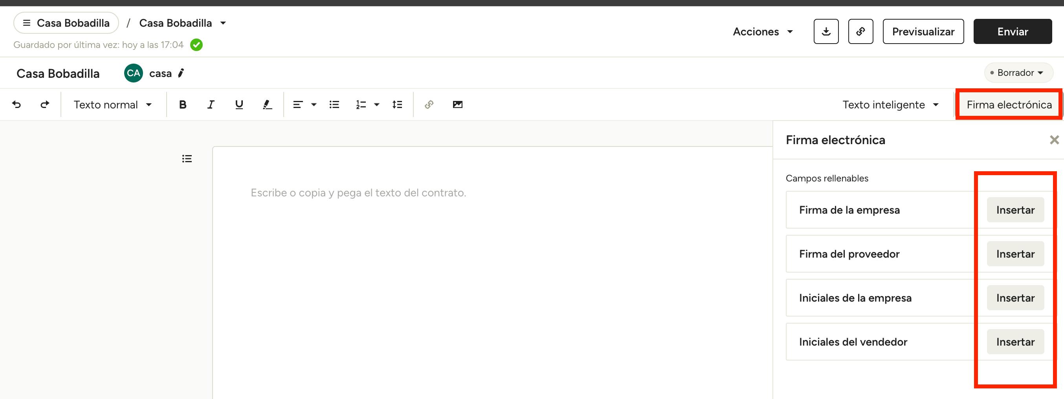
Task: Open the Borrador status dropdown
Action: coord(1018,73)
